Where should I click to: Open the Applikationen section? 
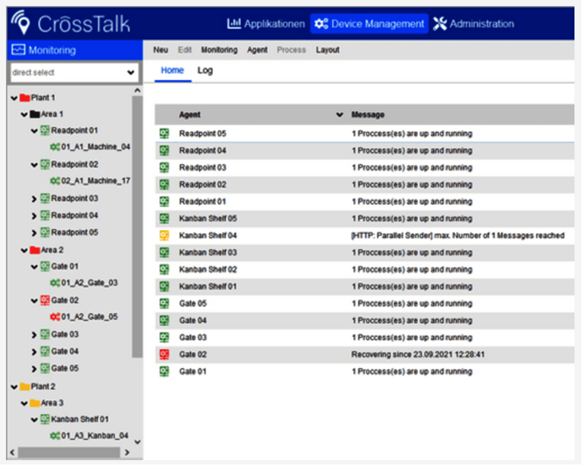(x=266, y=24)
